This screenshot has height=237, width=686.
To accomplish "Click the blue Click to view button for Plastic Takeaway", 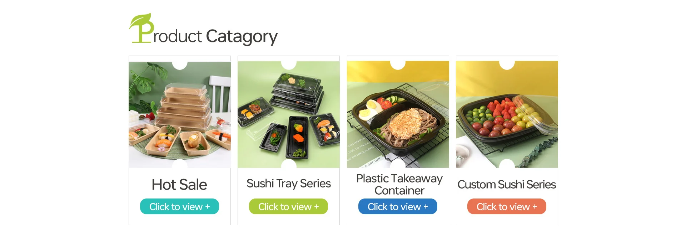I will [398, 206].
